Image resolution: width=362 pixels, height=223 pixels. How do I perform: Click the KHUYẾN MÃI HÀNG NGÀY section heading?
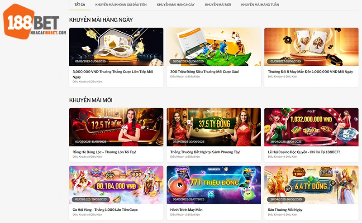click(101, 20)
